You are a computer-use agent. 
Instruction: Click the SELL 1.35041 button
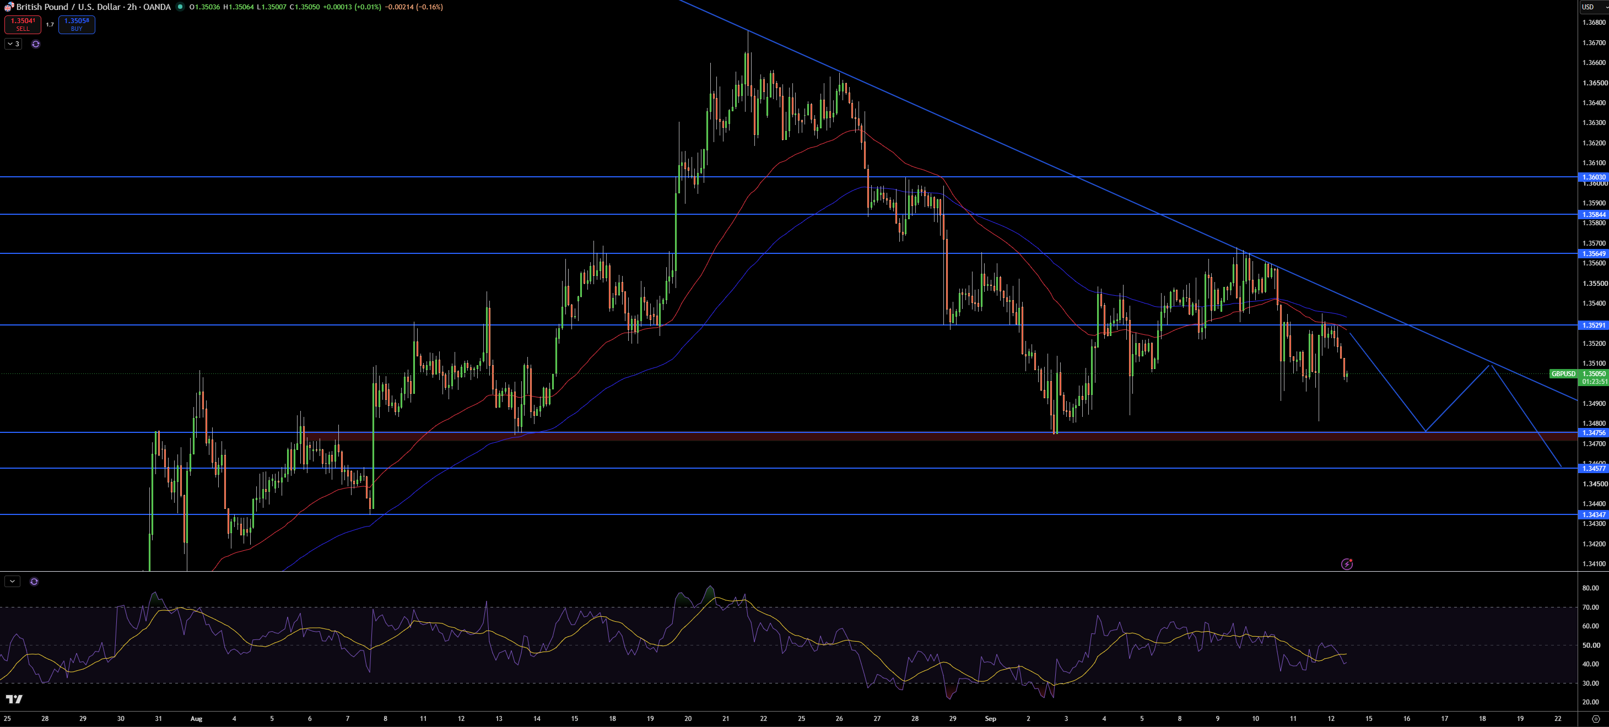[x=23, y=24]
